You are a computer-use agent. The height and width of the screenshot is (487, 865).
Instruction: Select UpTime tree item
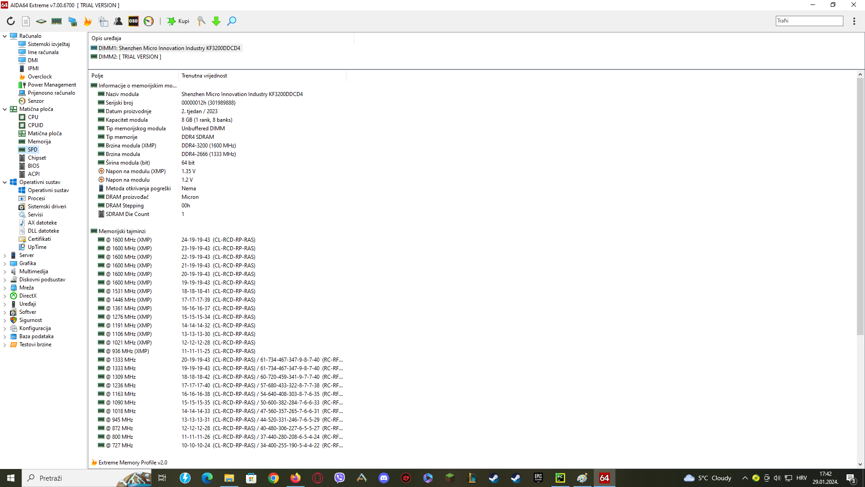(37, 247)
